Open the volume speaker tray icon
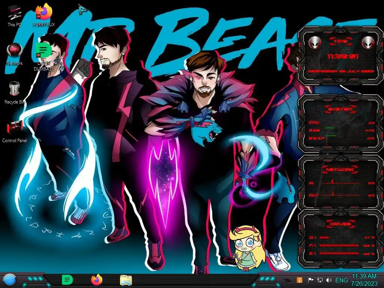The width and height of the screenshot is (384, 288). (328, 280)
